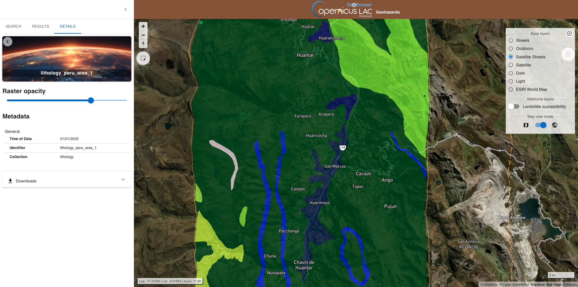This screenshot has height=287, width=578.
Task: Click the download icon in Downloads
Action: click(10, 181)
